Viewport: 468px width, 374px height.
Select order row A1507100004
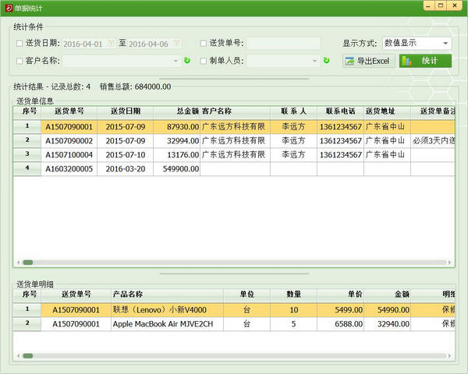coord(234,155)
